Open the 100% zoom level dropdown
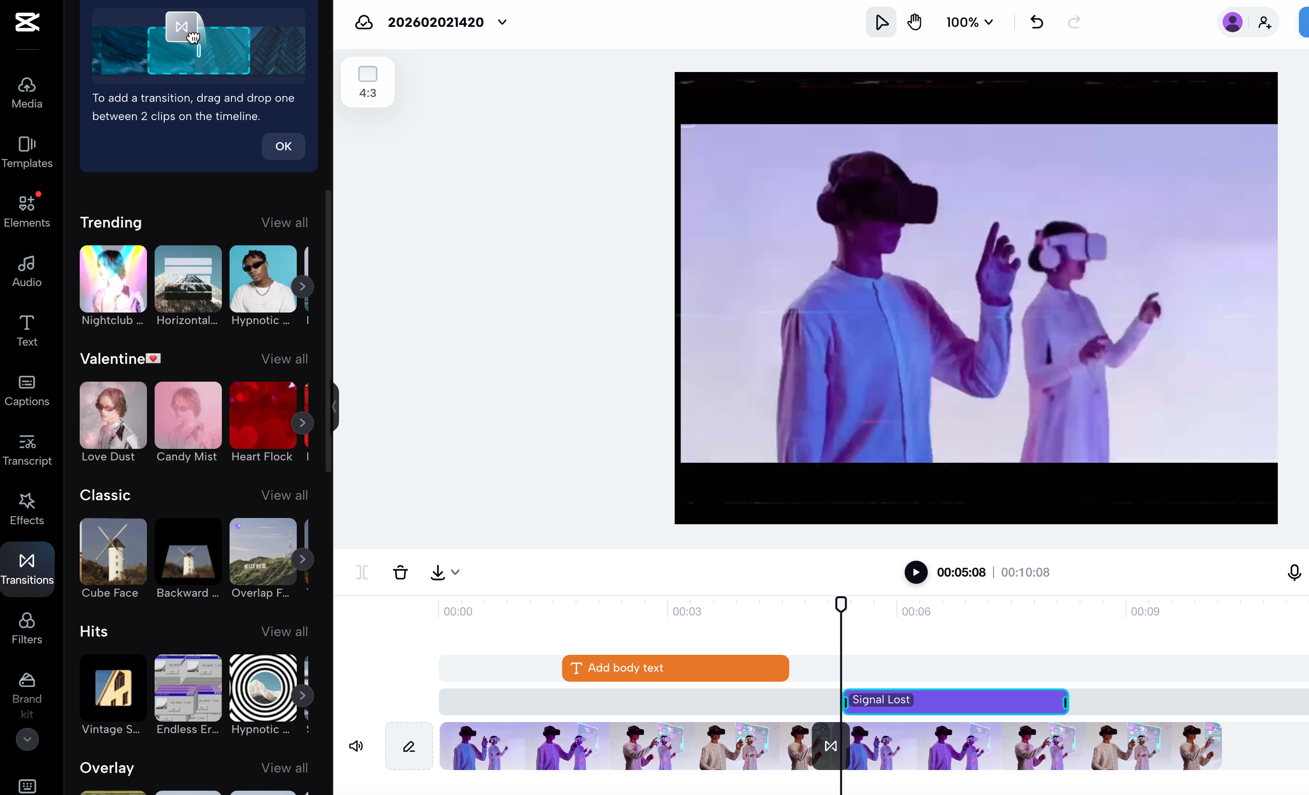This screenshot has height=795, width=1309. [970, 22]
